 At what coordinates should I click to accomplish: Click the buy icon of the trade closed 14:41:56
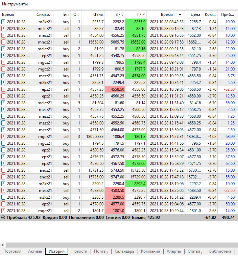pyautogui.click(x=3, y=143)
